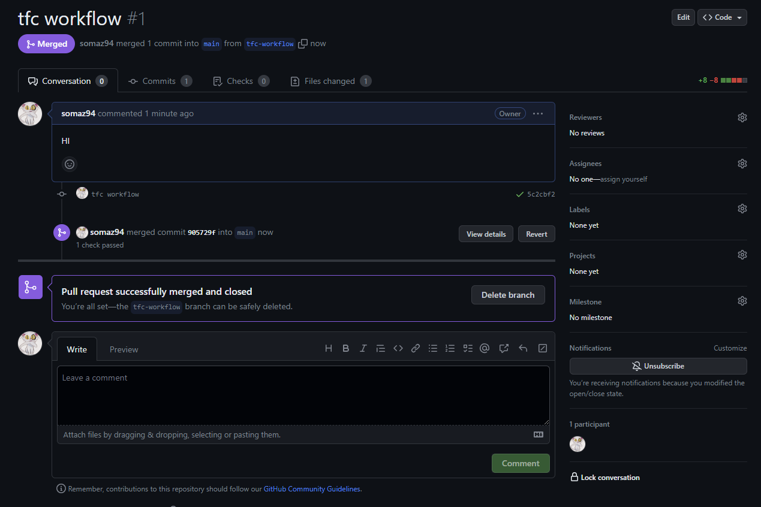Insert code formatting in comment toolbar
761x507 pixels.
click(x=398, y=348)
